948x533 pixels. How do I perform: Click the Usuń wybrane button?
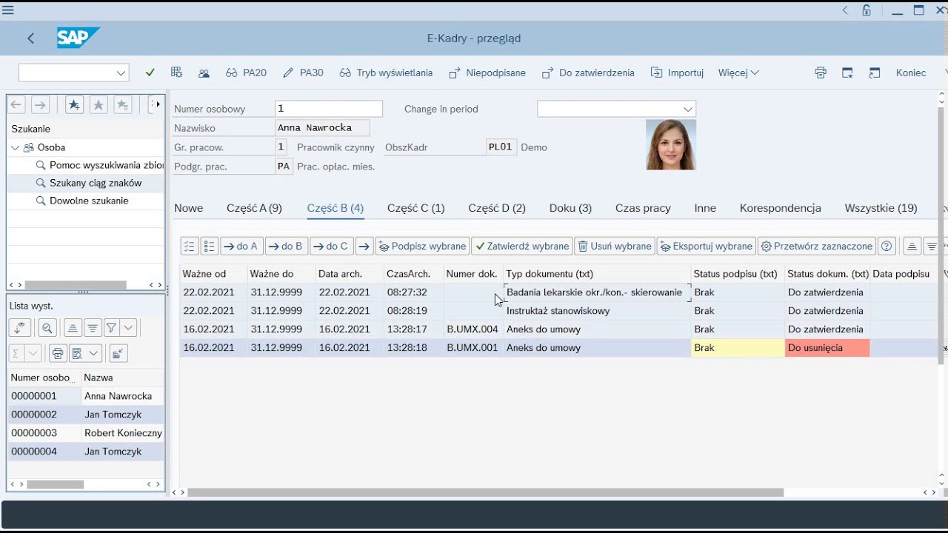click(x=615, y=247)
